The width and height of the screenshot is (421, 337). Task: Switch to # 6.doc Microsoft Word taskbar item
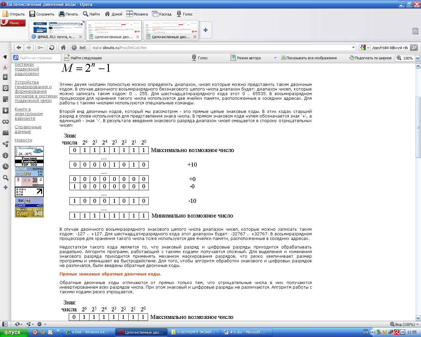tap(247, 332)
